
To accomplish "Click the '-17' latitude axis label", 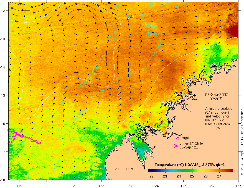I will (3, 152).
